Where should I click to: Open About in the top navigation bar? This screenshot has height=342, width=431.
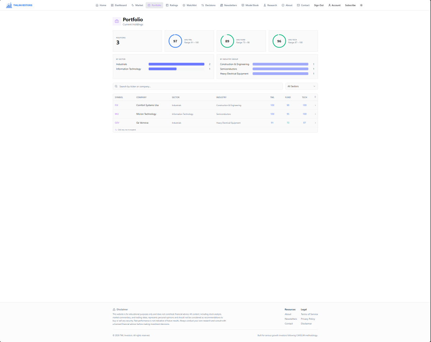(x=287, y=5)
